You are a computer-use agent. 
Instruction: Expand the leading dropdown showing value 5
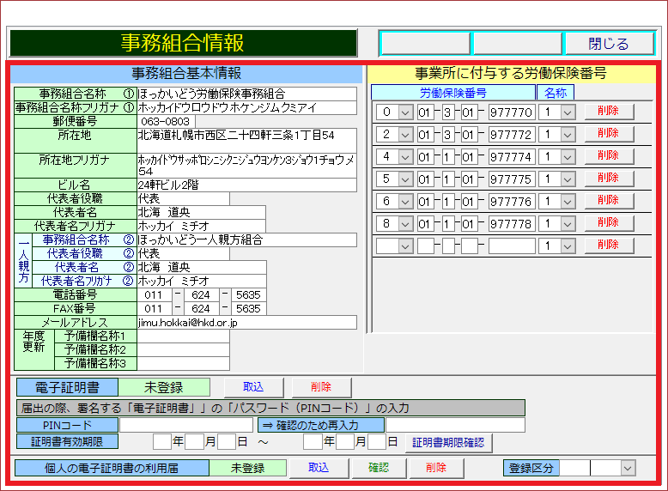click(404, 179)
